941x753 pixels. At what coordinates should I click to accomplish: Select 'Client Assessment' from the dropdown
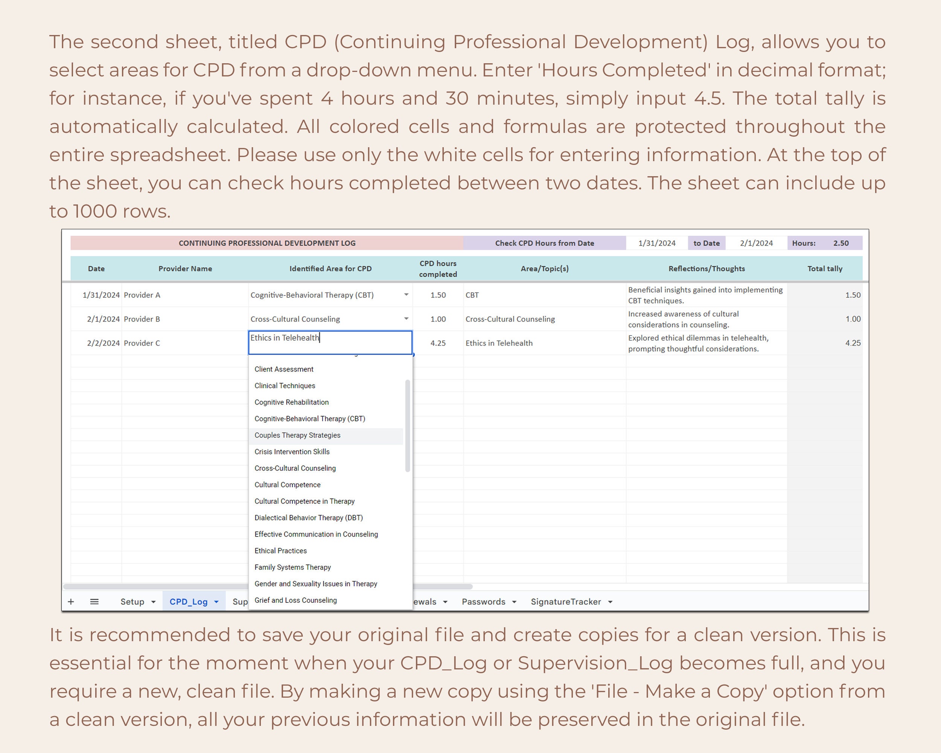coord(284,369)
